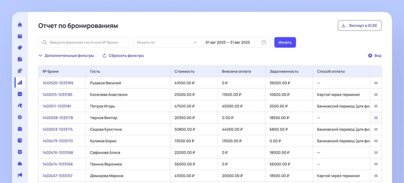404x183 pixels.
Task: Open the 'Искать по' dropdown
Action: [167, 42]
